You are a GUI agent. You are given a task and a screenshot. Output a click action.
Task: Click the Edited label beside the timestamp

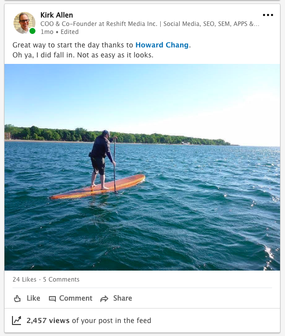[70, 32]
